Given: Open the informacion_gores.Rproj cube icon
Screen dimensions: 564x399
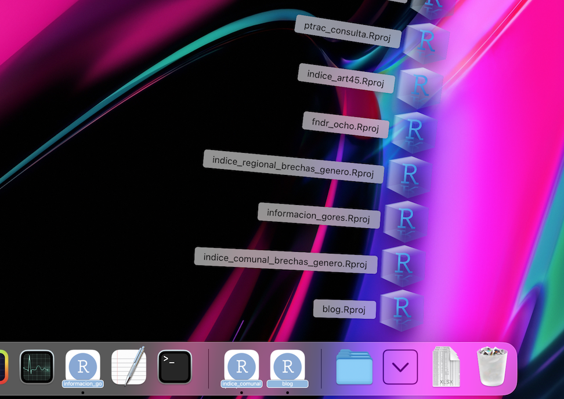Looking at the screenshot, I should (407, 221).
